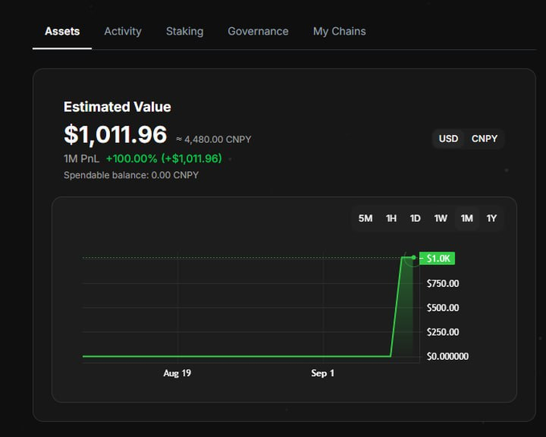This screenshot has width=546, height=437.
Task: Set chart range to 1H
Action: pos(391,218)
